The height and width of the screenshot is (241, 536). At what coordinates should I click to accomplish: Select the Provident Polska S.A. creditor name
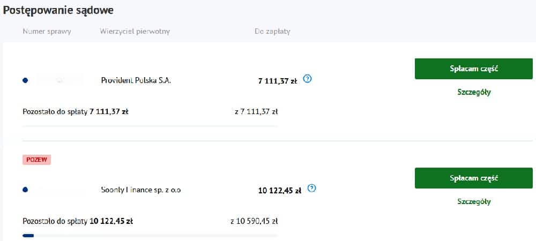point(136,80)
